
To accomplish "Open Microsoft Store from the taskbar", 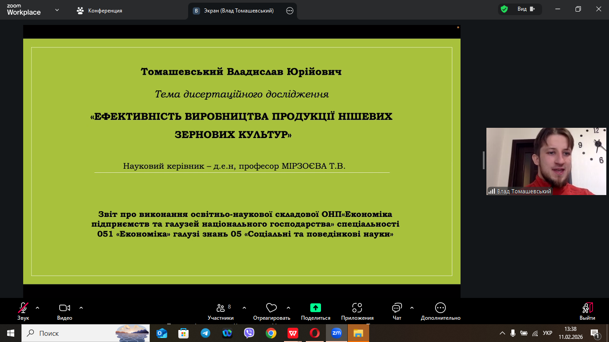I will tap(183, 333).
